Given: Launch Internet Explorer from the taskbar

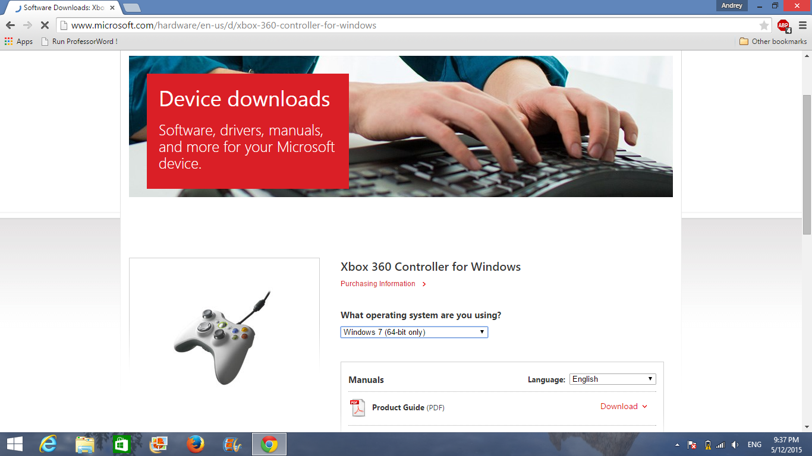Looking at the screenshot, I should click(x=48, y=444).
